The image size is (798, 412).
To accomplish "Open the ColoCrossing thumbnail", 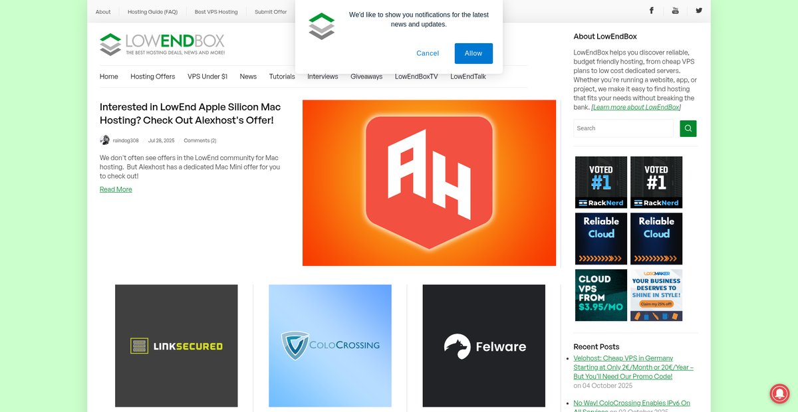I will (330, 346).
